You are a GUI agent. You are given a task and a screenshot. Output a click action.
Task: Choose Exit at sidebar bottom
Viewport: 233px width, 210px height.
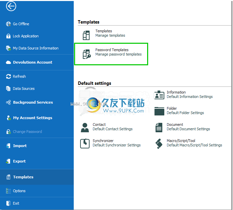[37, 203]
